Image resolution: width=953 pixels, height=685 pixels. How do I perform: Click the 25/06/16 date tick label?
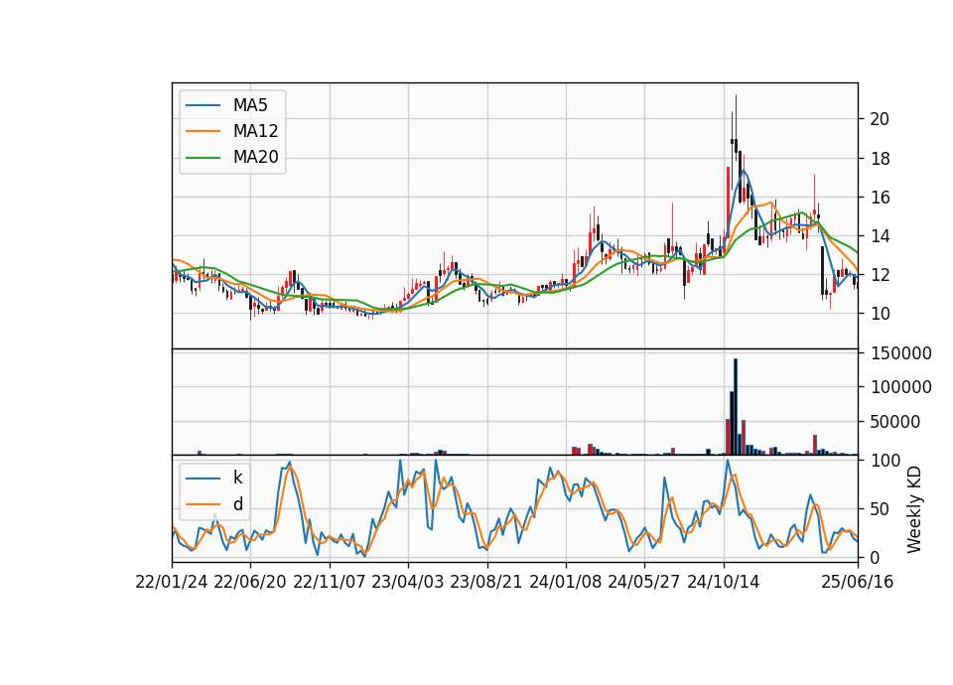857,582
